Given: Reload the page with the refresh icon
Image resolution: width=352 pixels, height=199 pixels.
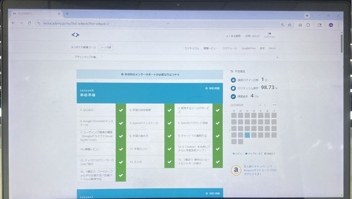Looking at the screenshot, I should 29,23.
